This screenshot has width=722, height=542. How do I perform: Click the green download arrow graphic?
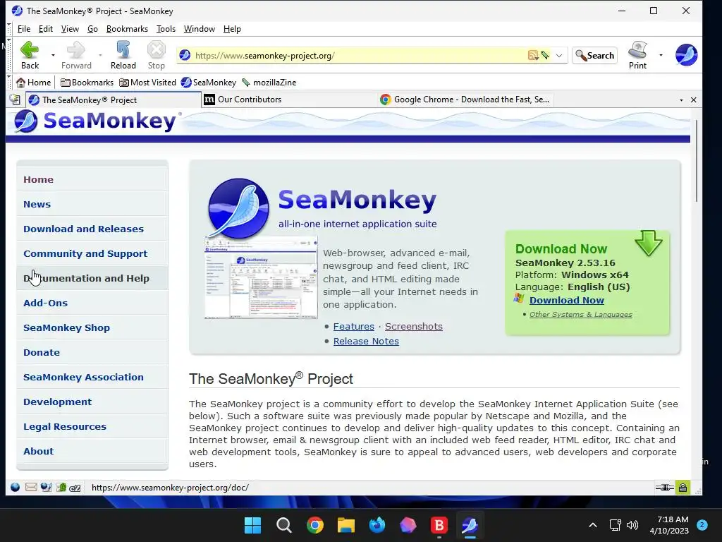point(649,243)
